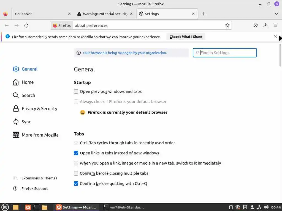This screenshot has width=282, height=211.
Task: Launch the terminal from taskbar launcher
Action: coord(36,207)
